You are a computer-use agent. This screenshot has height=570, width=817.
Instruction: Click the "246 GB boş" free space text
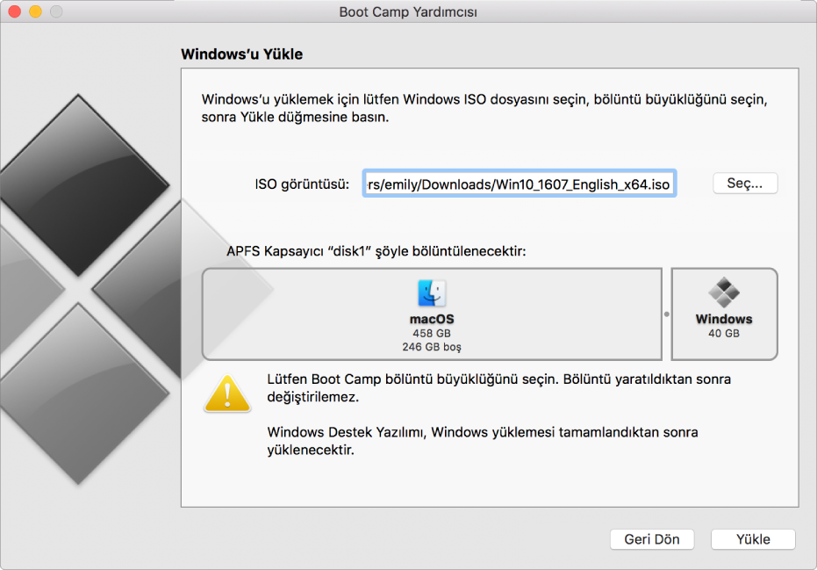(432, 347)
